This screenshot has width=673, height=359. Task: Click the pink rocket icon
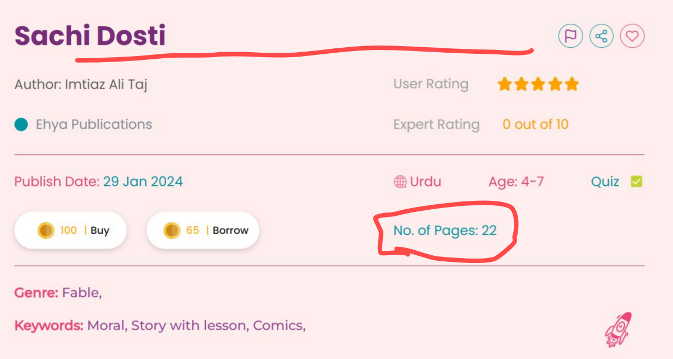(x=618, y=329)
